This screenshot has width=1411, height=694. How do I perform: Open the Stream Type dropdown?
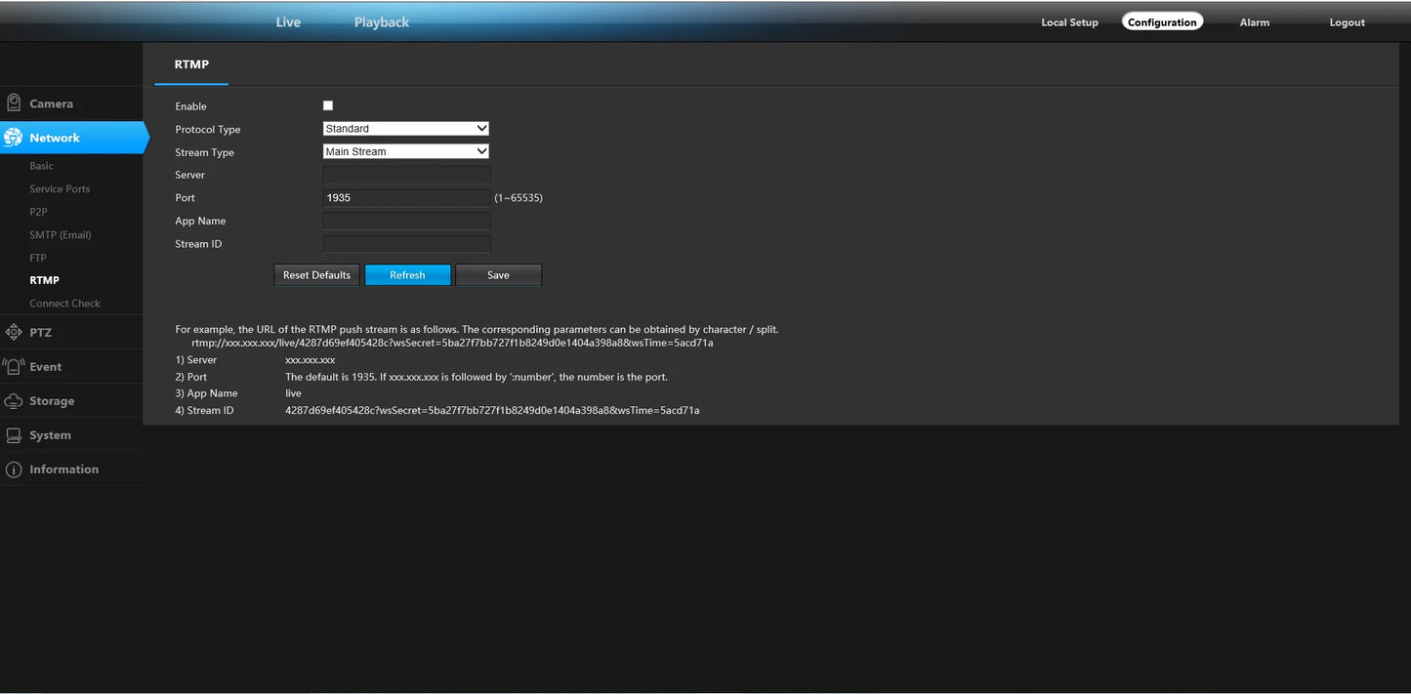click(x=405, y=152)
